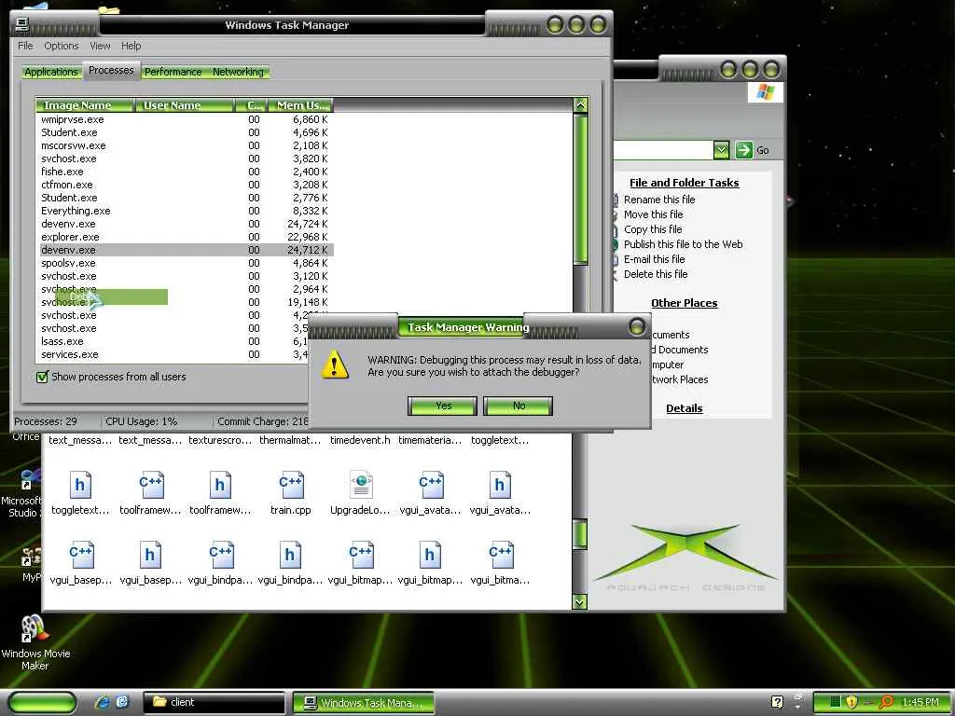This screenshot has width=955, height=716.
Task: Open the File menu in Task Manager
Action: click(25, 46)
